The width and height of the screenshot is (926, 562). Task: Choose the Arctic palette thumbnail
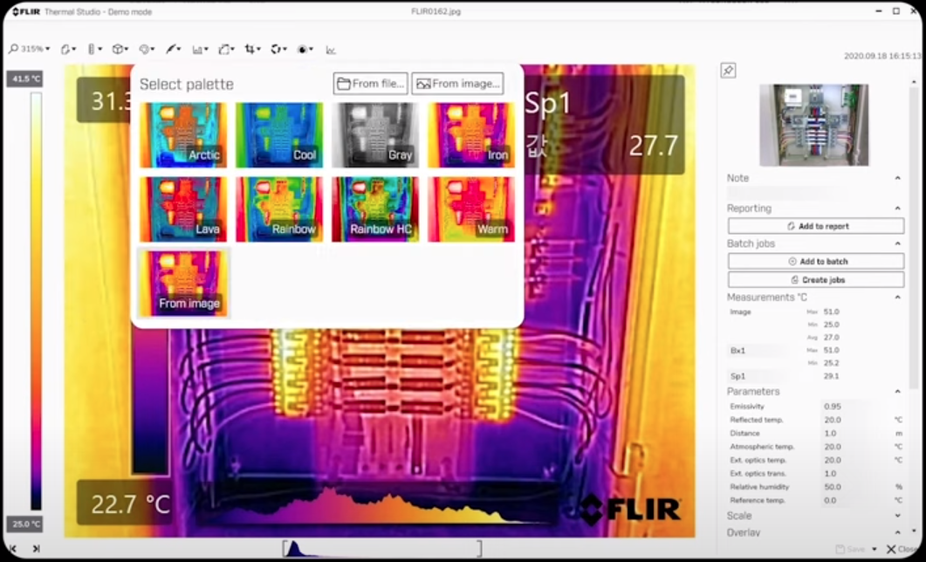tap(183, 134)
